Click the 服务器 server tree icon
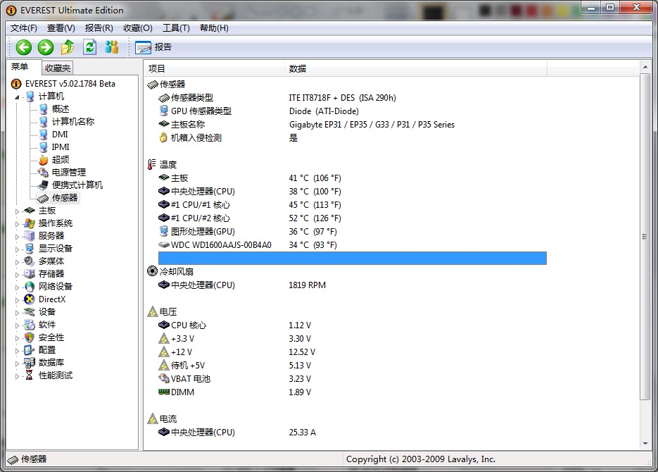658x472 pixels. [x=30, y=235]
